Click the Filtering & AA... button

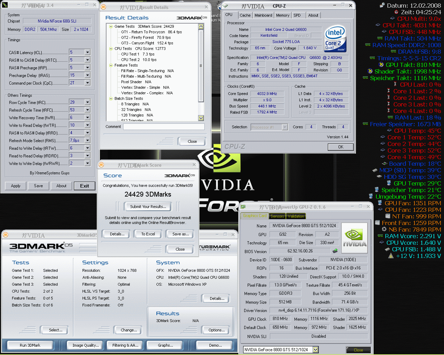click(125, 345)
